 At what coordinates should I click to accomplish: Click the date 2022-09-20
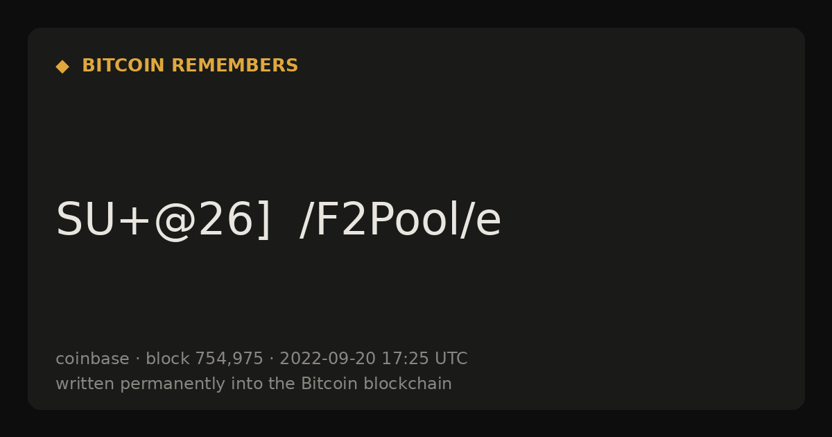click(327, 359)
